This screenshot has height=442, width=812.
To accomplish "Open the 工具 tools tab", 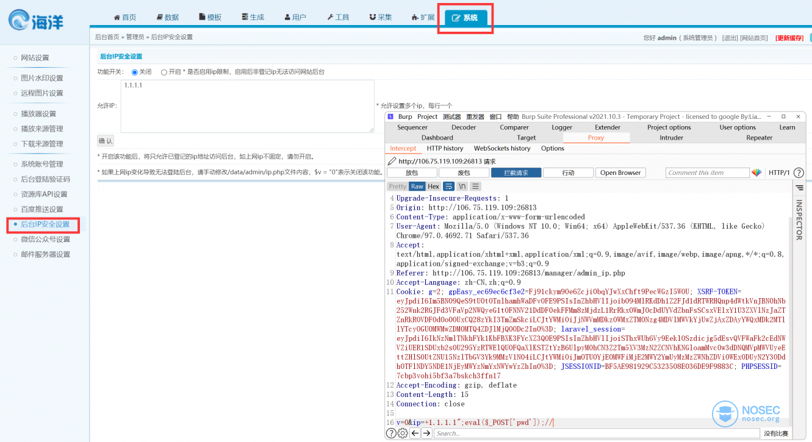I will pos(338,17).
